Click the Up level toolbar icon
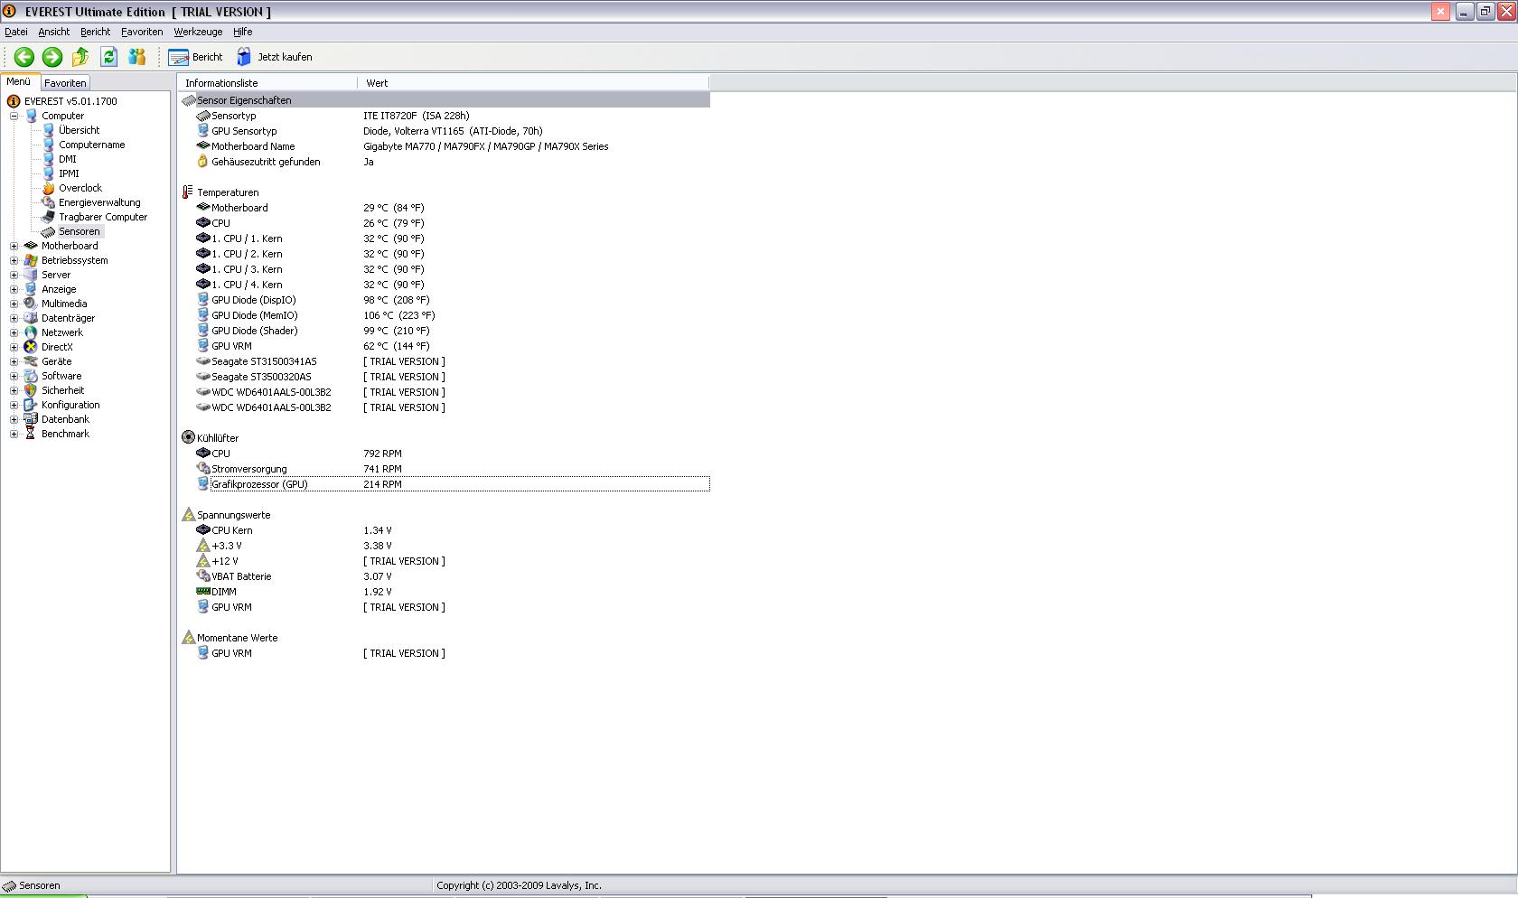This screenshot has width=1518, height=898. point(80,57)
